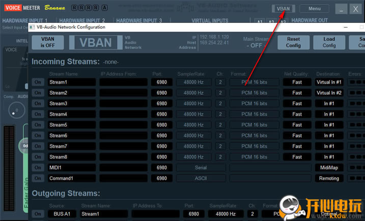Edit the MIDI1 stream name field
This screenshot has width=365, height=221.
coord(72,168)
